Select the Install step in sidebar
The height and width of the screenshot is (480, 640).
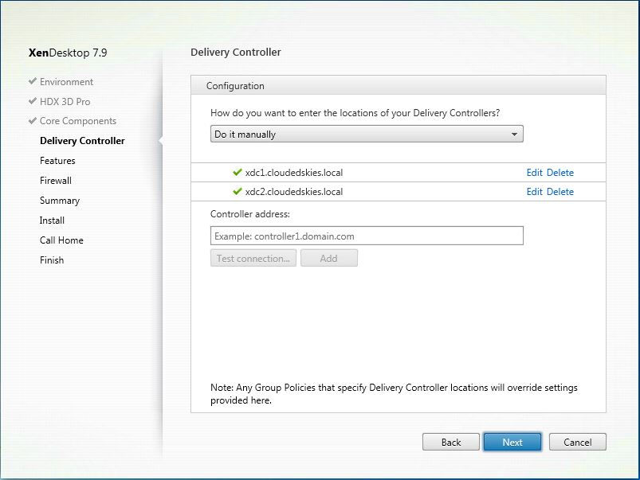[52, 220]
